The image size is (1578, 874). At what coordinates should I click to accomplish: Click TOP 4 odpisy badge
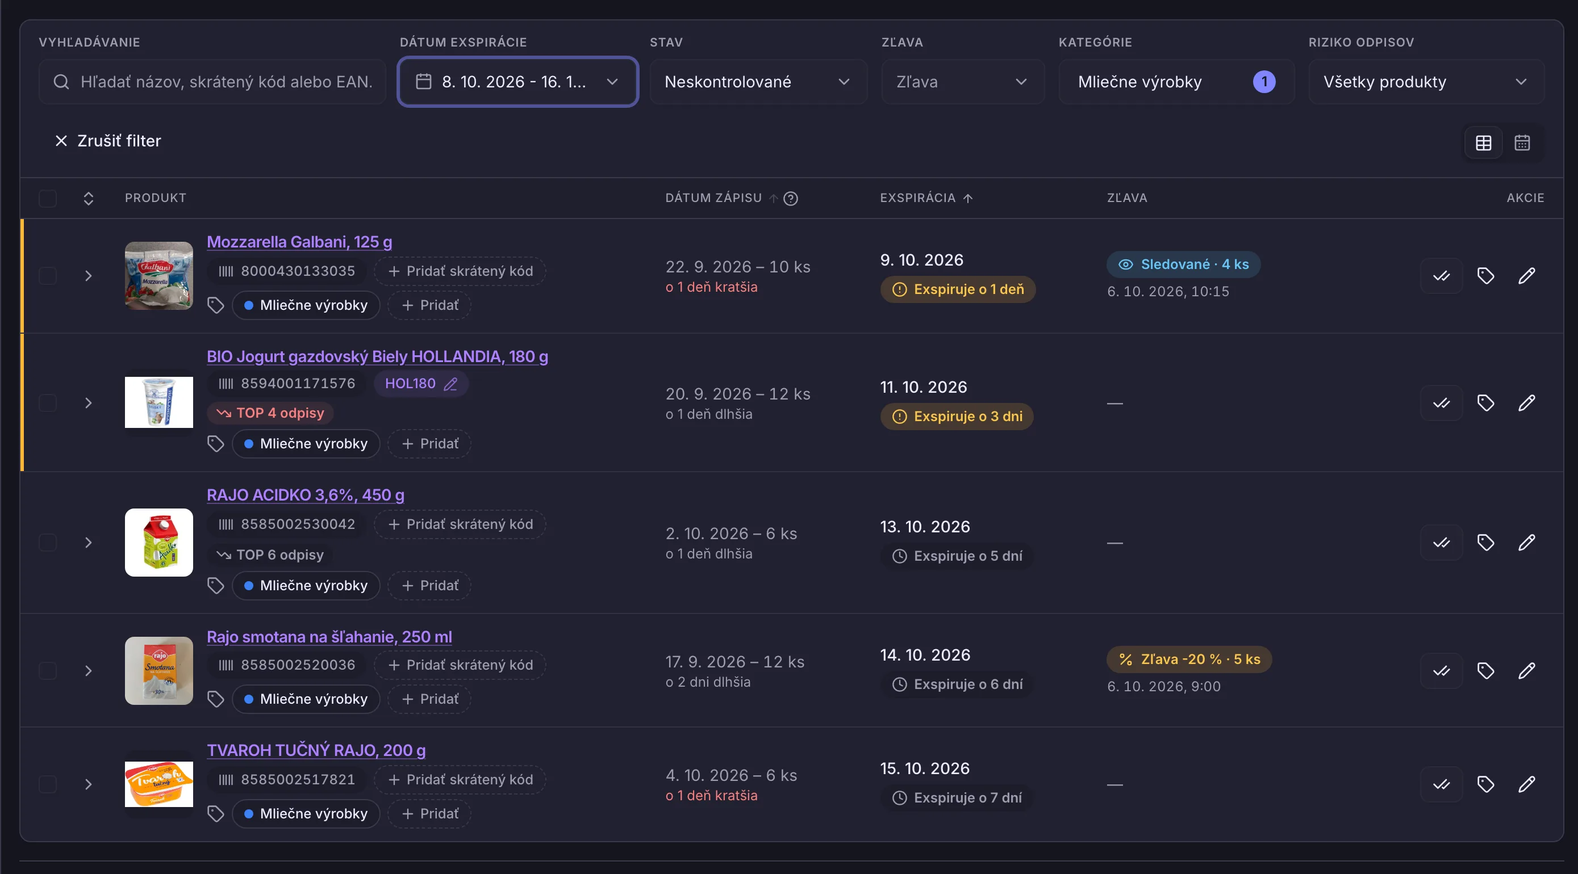point(270,413)
